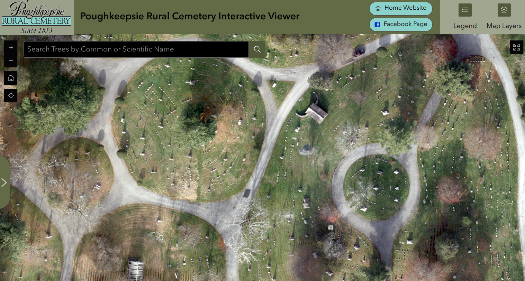The width and height of the screenshot is (525, 281).
Task: Click the Poughkeepsie Rural Cemetery logo
Action: pyautogui.click(x=36, y=17)
